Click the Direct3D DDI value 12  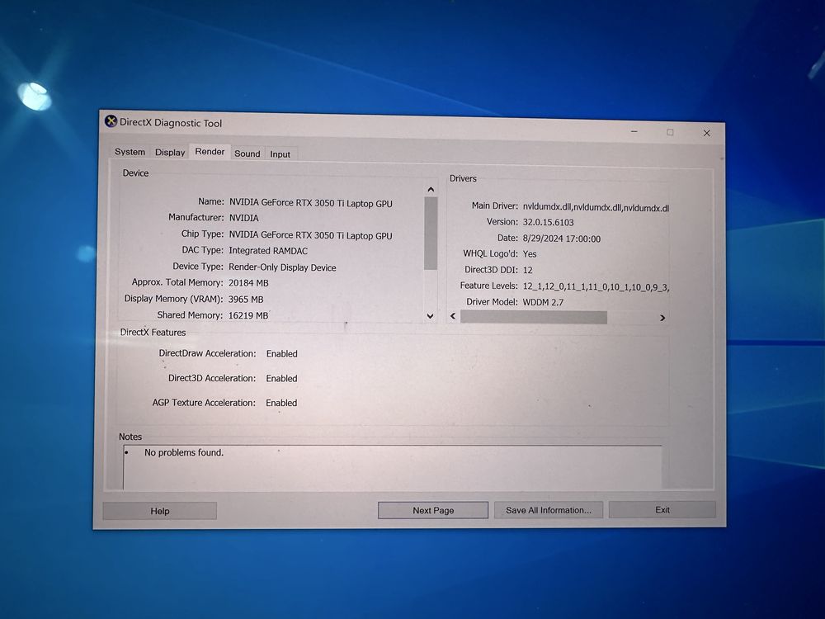[528, 270]
